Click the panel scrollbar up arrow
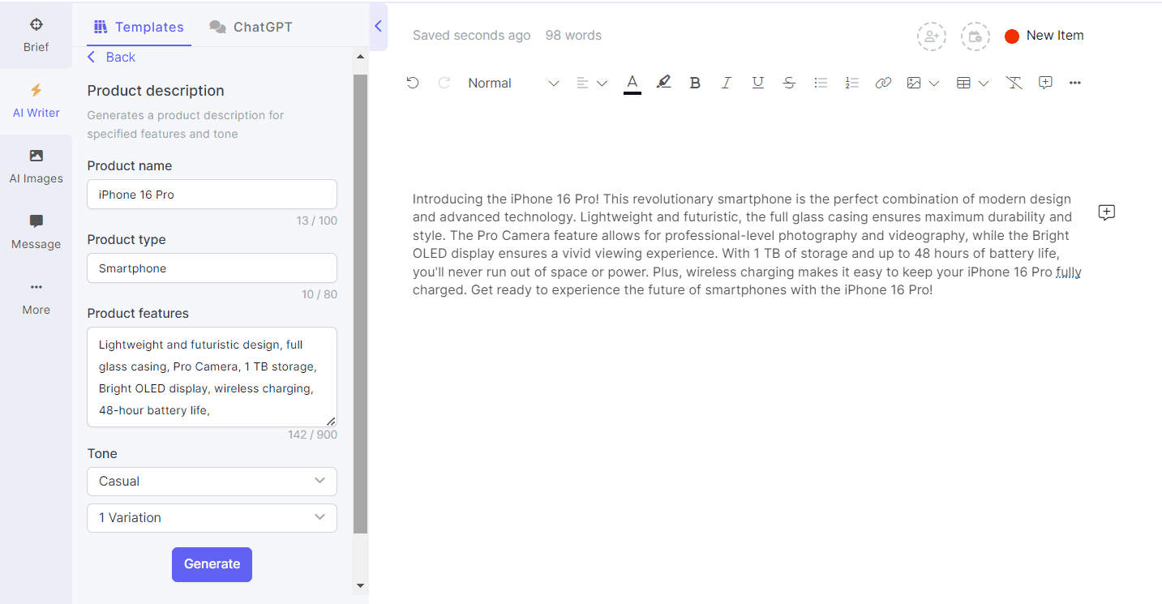 click(x=360, y=57)
